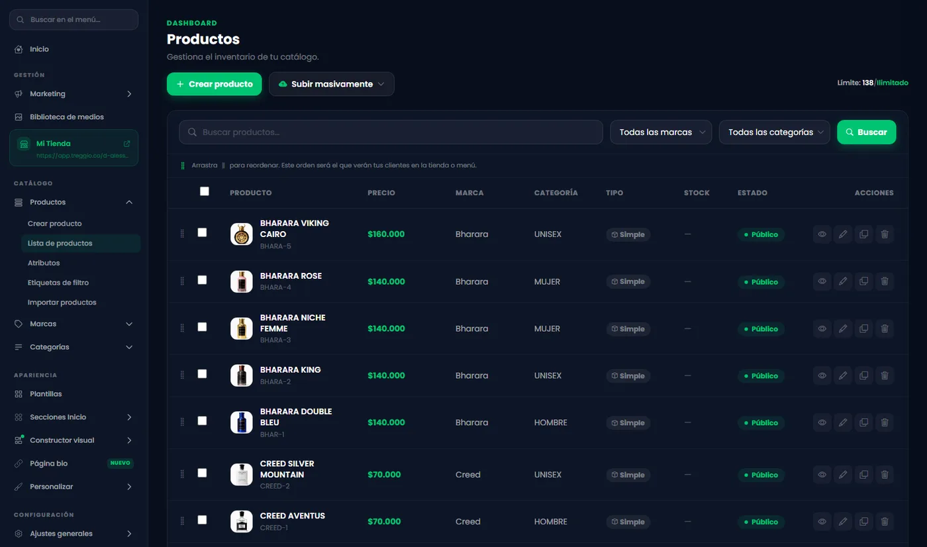This screenshot has height=547, width=927.
Task: Expand the Categorías sidebar section
Action: pos(73,347)
